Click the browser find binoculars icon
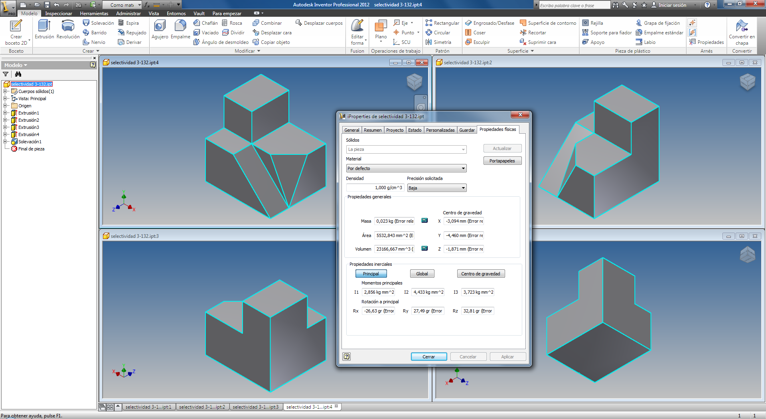 [18, 74]
